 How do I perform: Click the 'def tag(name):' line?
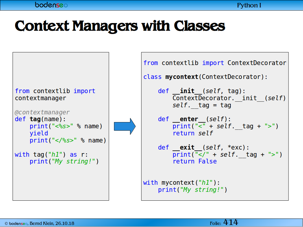click(x=40, y=119)
